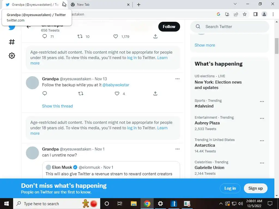
Task: Click Show more in right sidebar
Action: [205, 45]
